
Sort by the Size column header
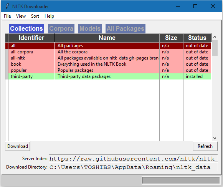pyautogui.click(x=171, y=38)
